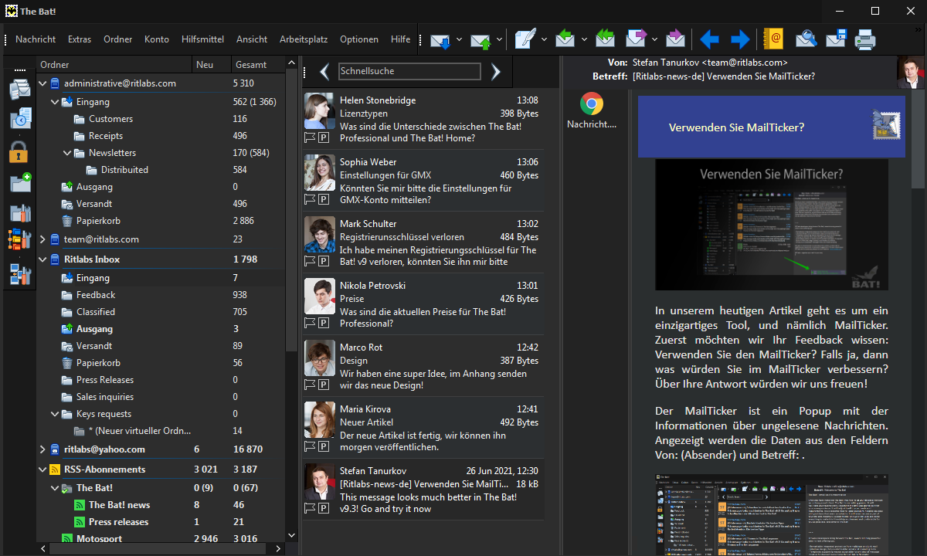Go to next message with blue right arrow

click(740, 39)
